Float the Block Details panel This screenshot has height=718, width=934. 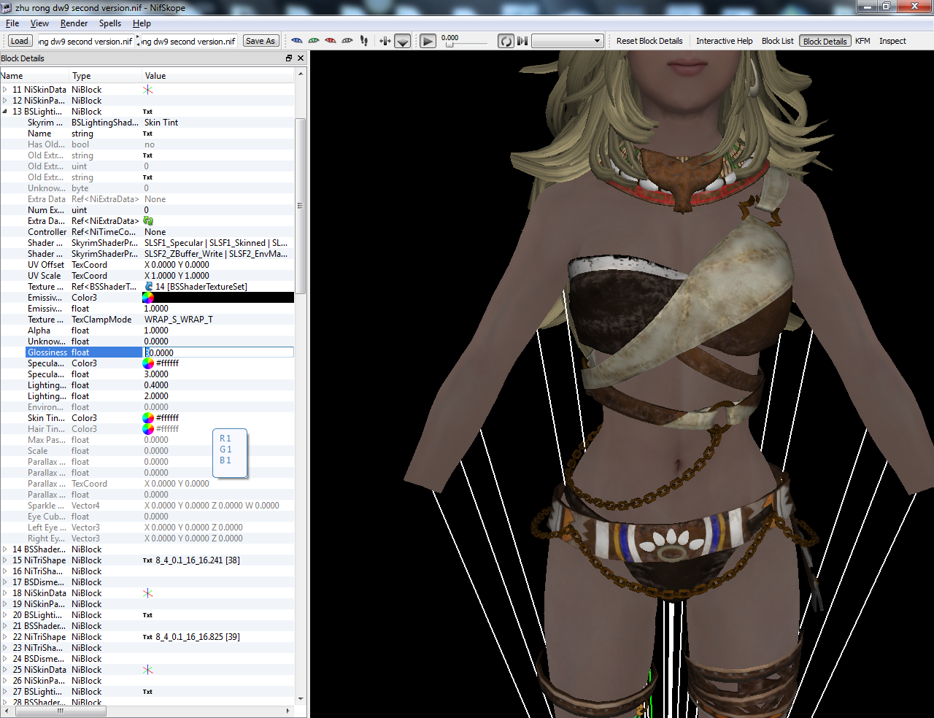(289, 58)
